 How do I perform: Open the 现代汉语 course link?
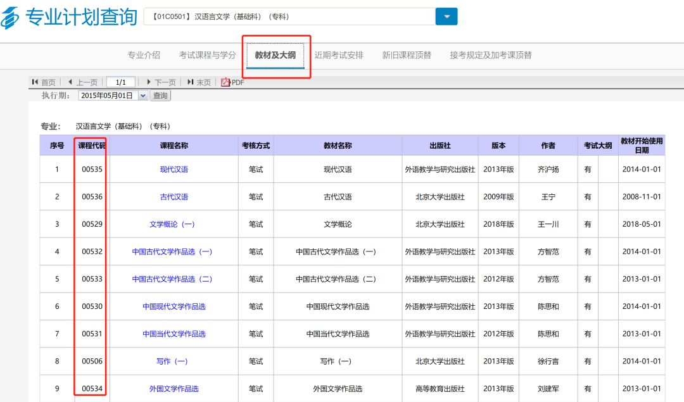click(x=174, y=169)
